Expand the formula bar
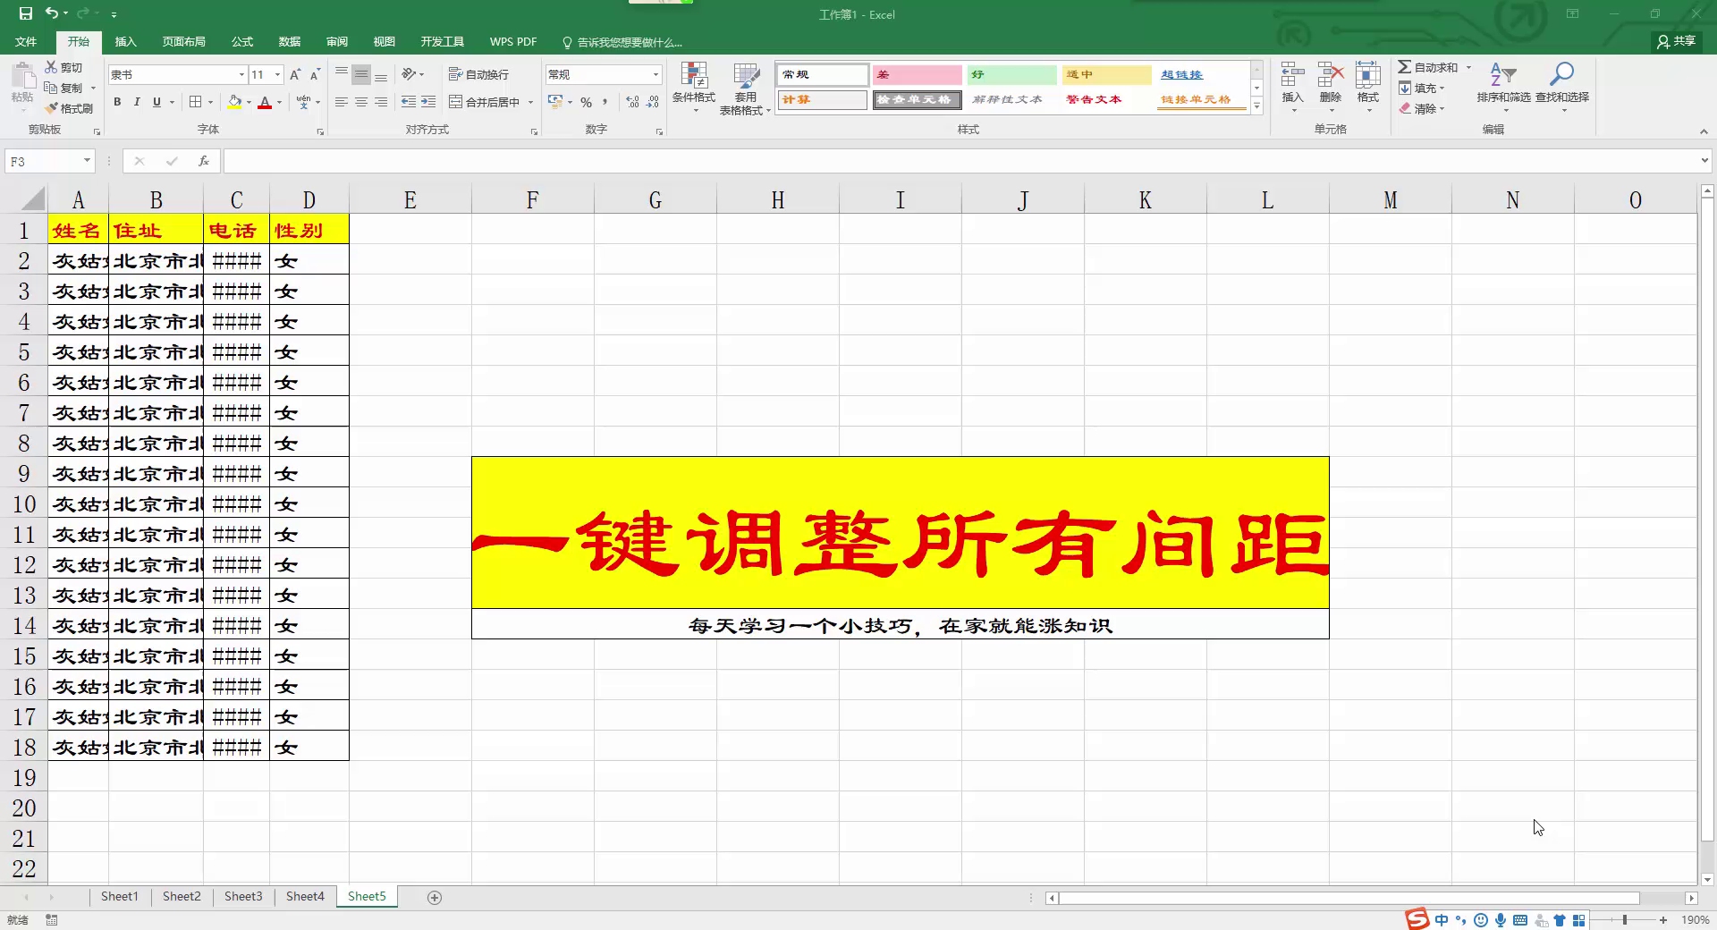Viewport: 1717px width, 930px height. pyautogui.click(x=1704, y=161)
